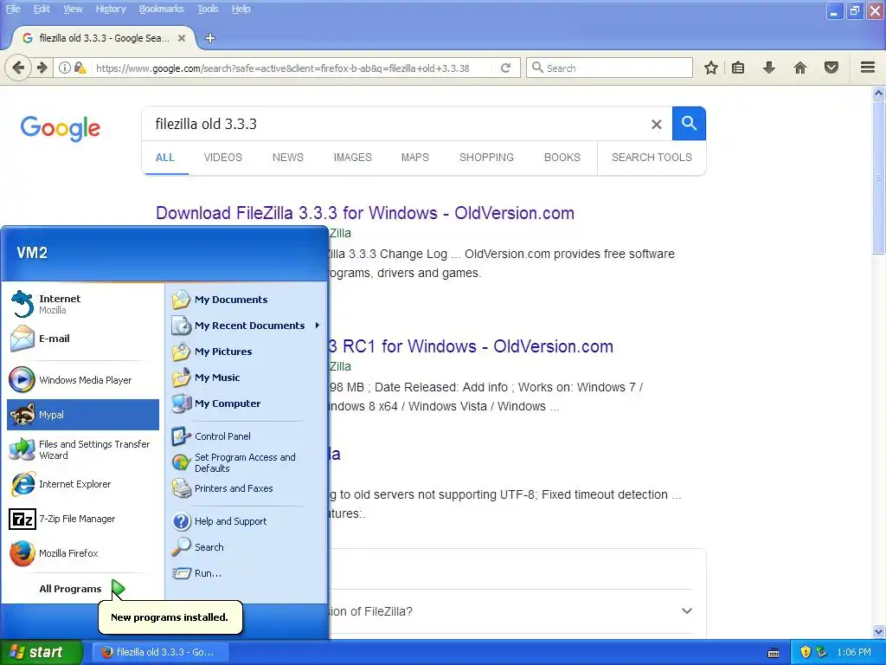886x665 pixels.
Task: Open the RC1 for Windows OldVersion.com link
Action: click(471, 346)
